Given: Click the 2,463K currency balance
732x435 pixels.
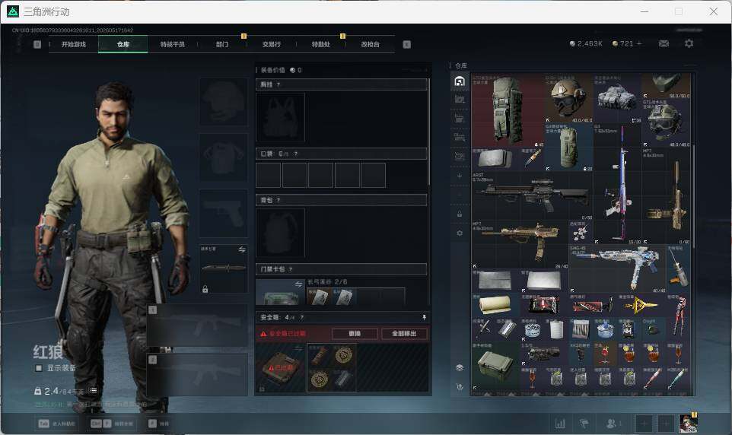Looking at the screenshot, I should (586, 43).
